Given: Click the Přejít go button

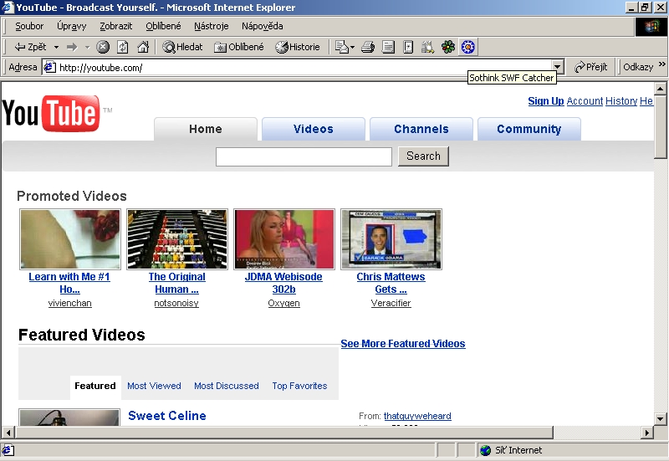Looking at the screenshot, I should (591, 67).
